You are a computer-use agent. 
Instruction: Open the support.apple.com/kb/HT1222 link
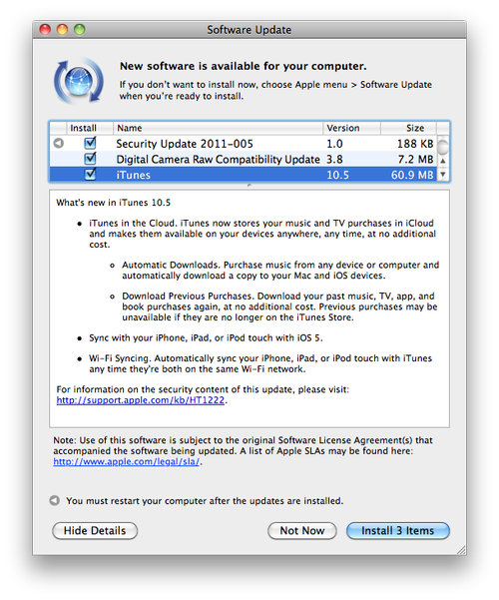141,400
